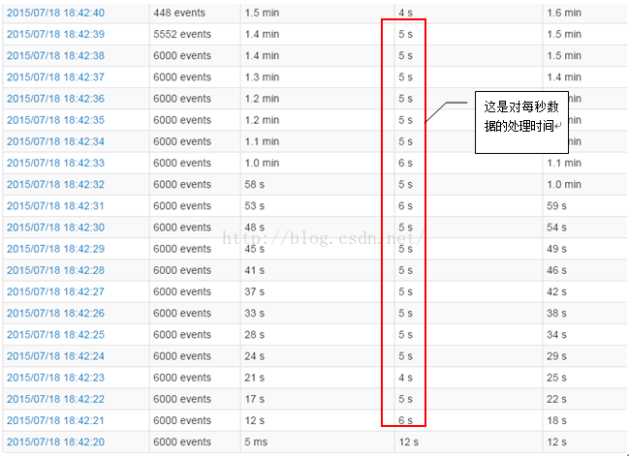Select the "34 s" total delay cell

tap(556, 335)
